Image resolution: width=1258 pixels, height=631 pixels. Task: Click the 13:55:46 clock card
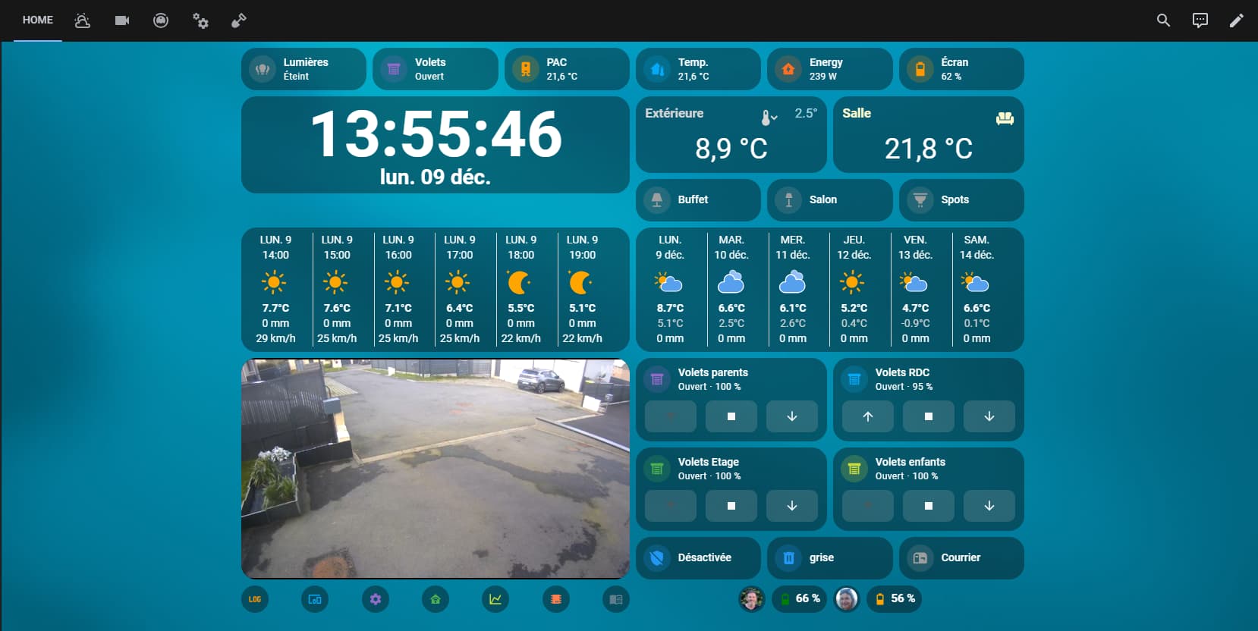[x=436, y=145]
